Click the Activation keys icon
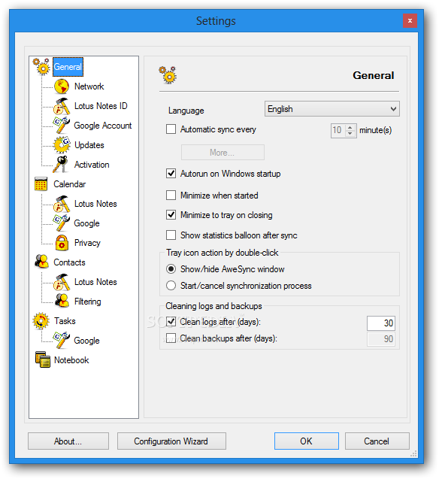 click(61, 165)
